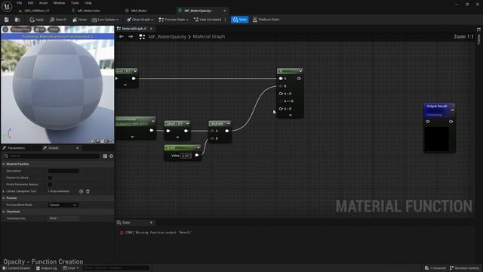This screenshot has height=272, width=483.
Task: Close the MF_WaterOpacity tab
Action: click(225, 11)
